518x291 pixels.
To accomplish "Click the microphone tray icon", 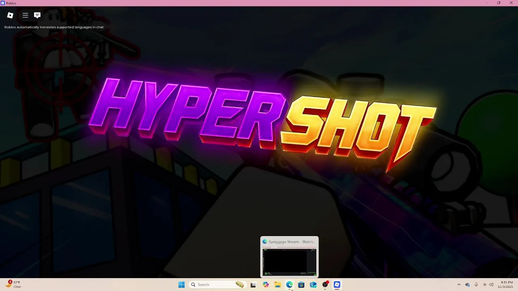I will pos(476,285).
